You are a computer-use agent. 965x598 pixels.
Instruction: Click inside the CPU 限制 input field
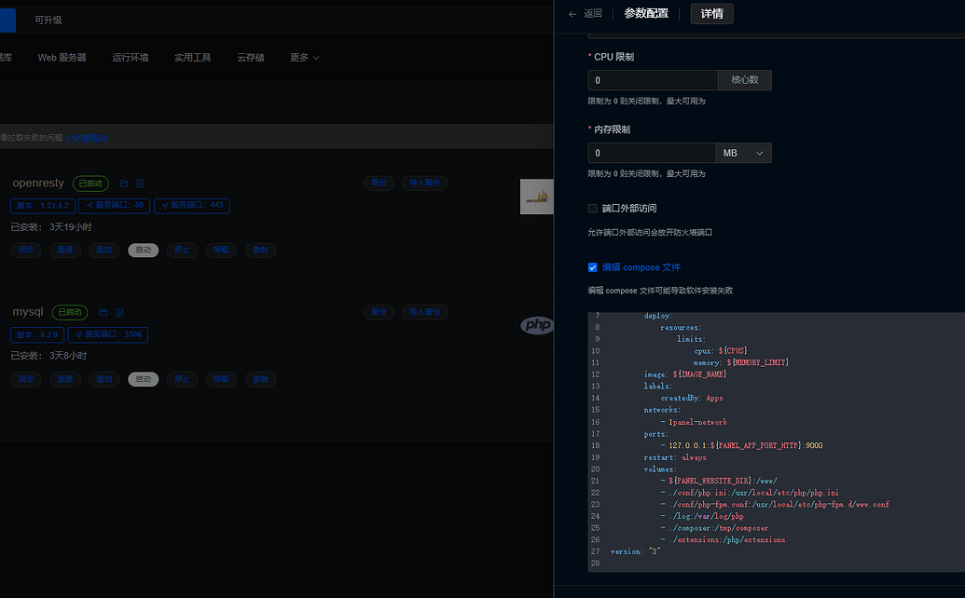[653, 80]
